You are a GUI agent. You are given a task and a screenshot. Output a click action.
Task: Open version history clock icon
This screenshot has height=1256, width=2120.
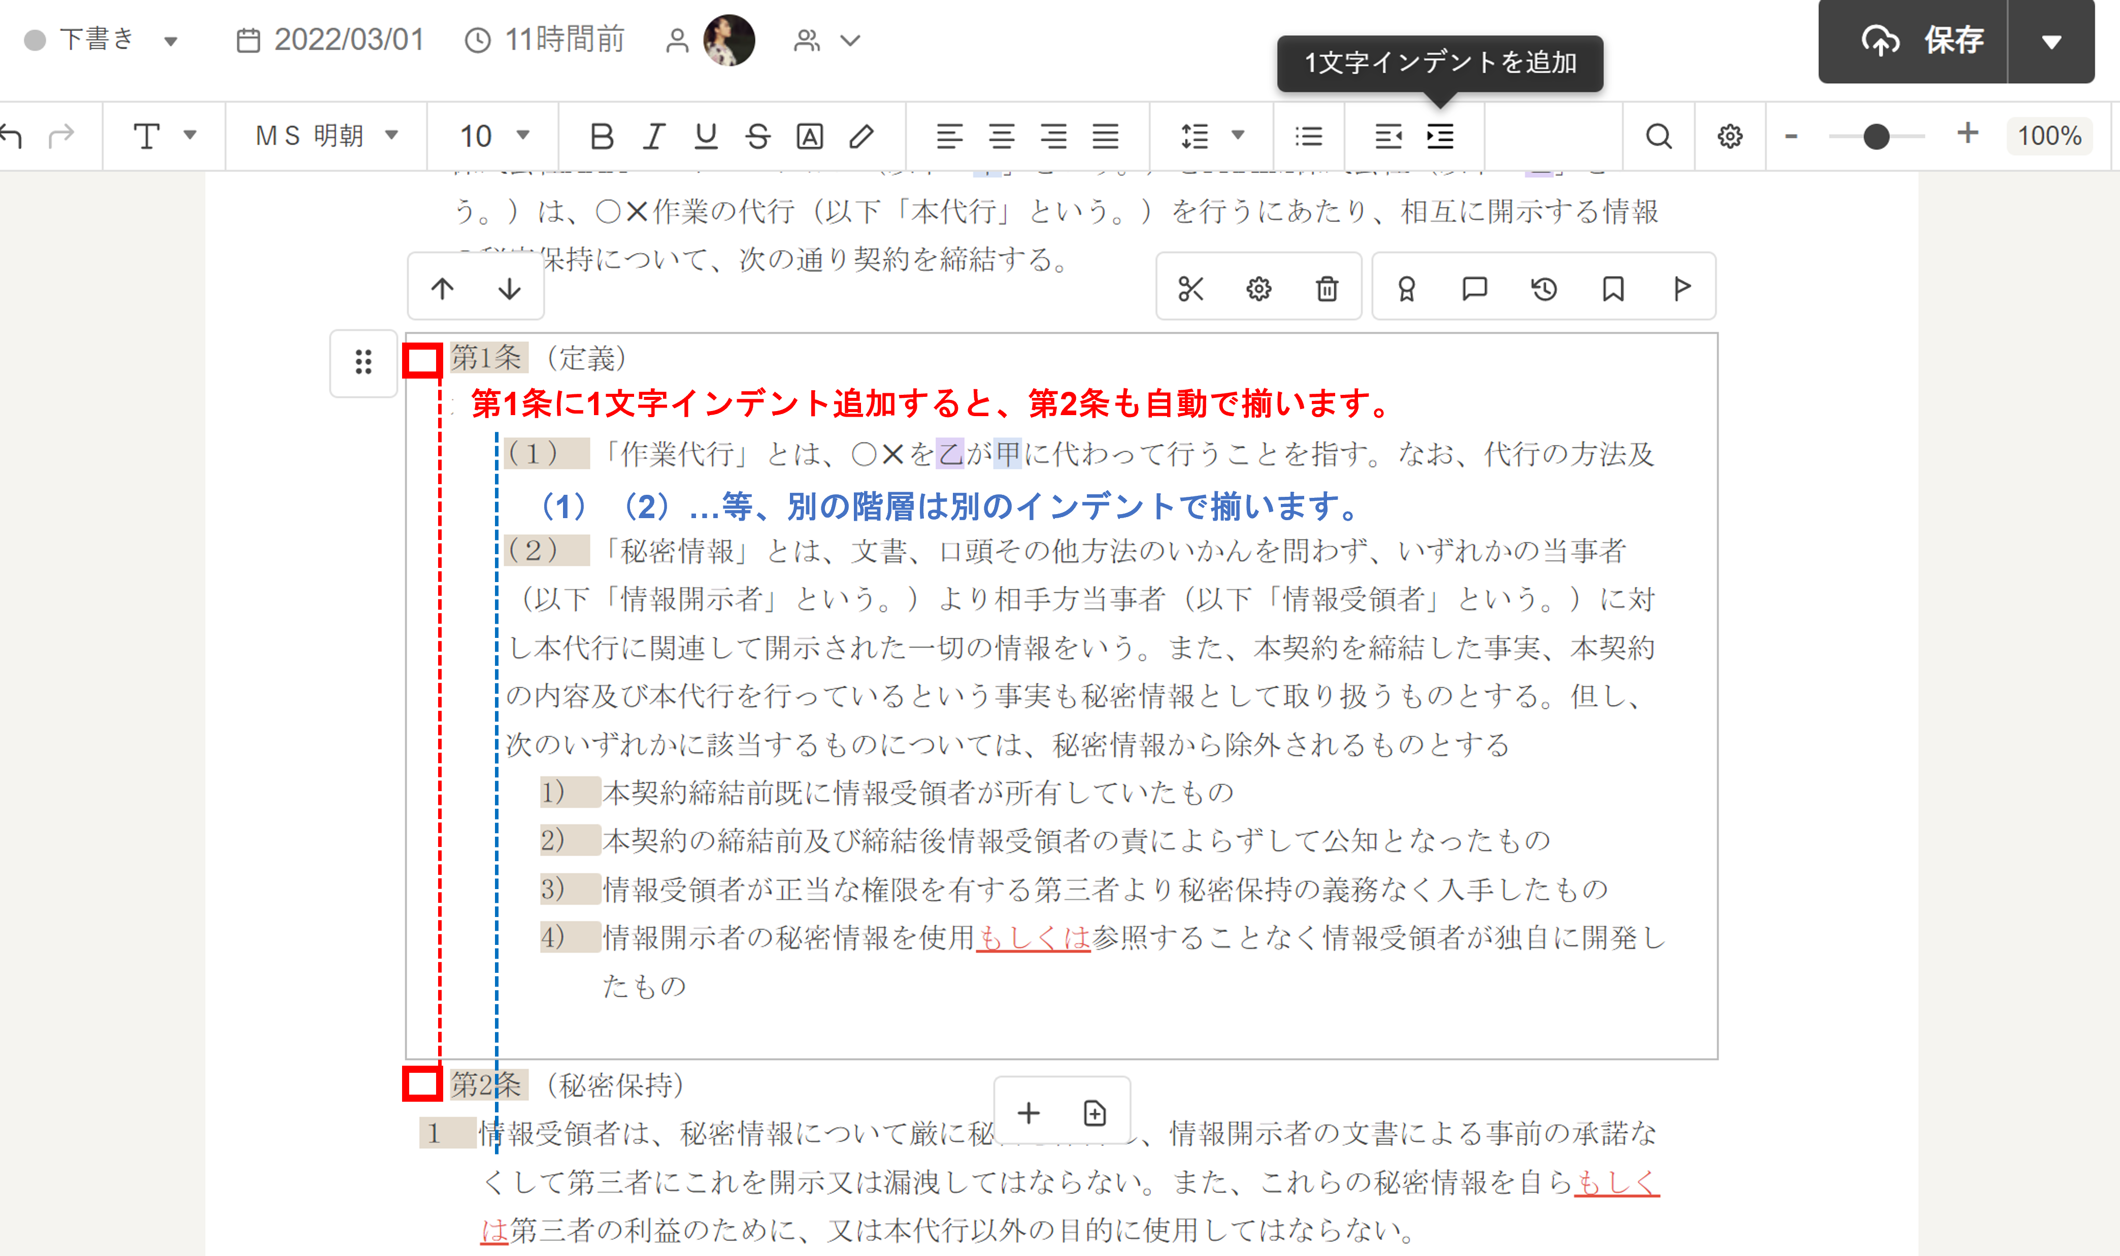1543,289
